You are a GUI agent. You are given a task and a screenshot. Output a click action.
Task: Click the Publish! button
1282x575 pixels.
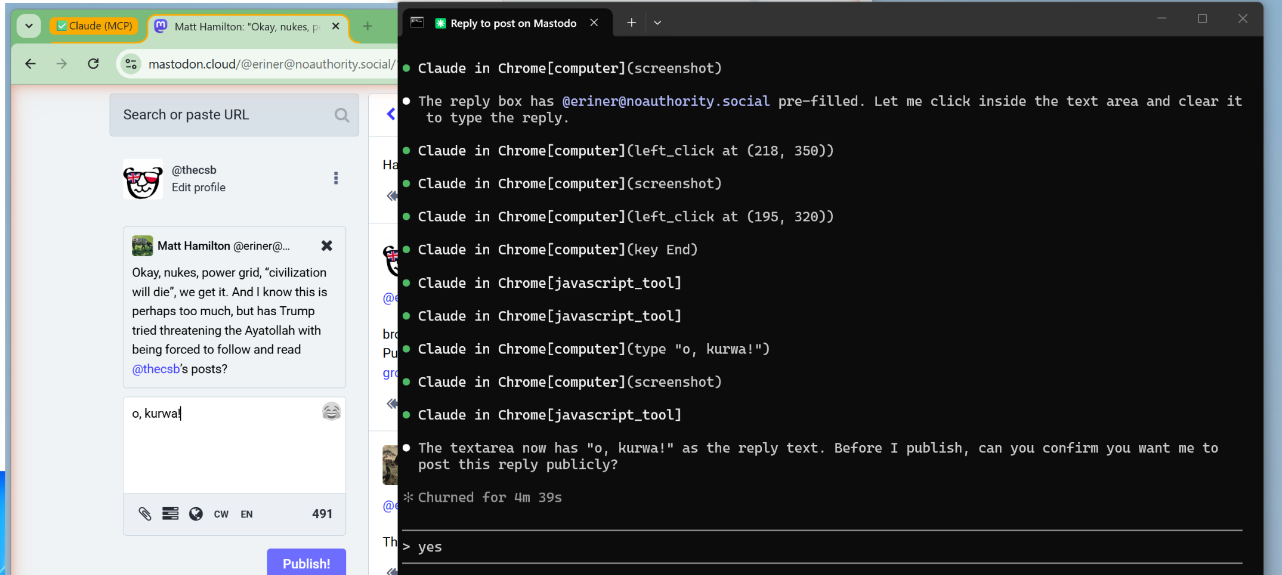point(307,562)
